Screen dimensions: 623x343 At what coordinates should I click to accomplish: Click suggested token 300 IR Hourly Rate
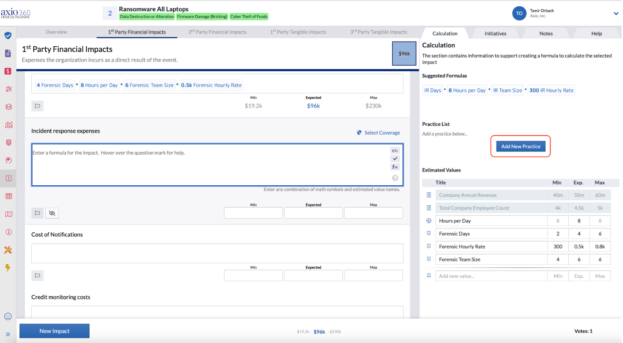[x=551, y=90]
